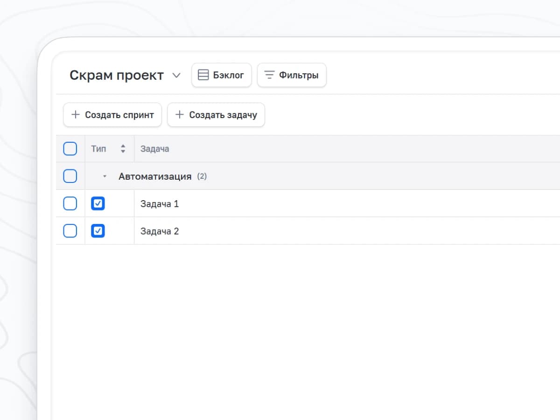560x420 pixels.
Task: Click the Создать спринт button
Action: [x=112, y=115]
